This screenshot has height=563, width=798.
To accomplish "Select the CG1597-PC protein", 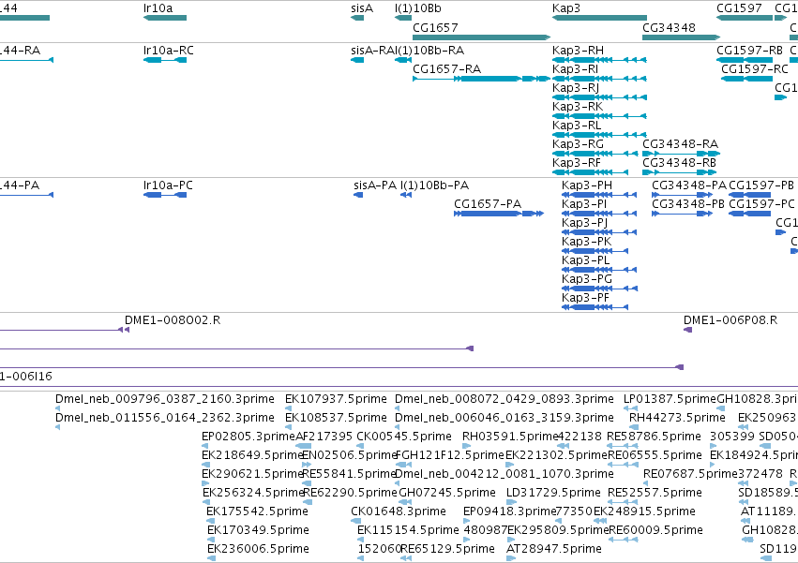I will point(750,214).
